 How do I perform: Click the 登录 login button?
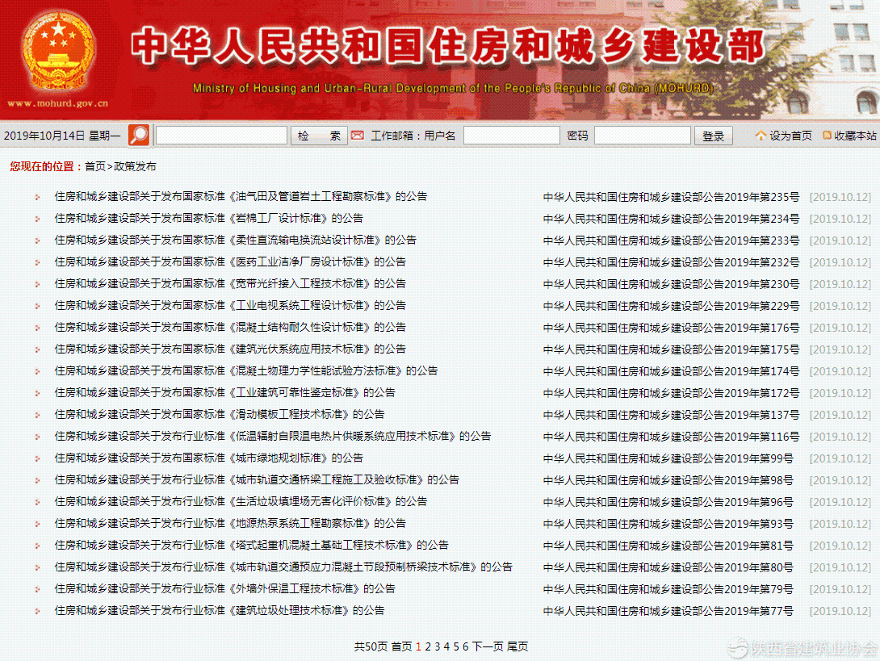click(714, 136)
